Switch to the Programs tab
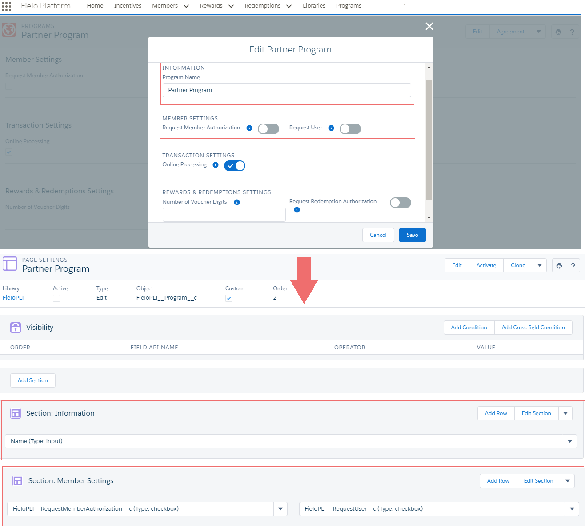This screenshot has height=528, width=585. tap(349, 6)
